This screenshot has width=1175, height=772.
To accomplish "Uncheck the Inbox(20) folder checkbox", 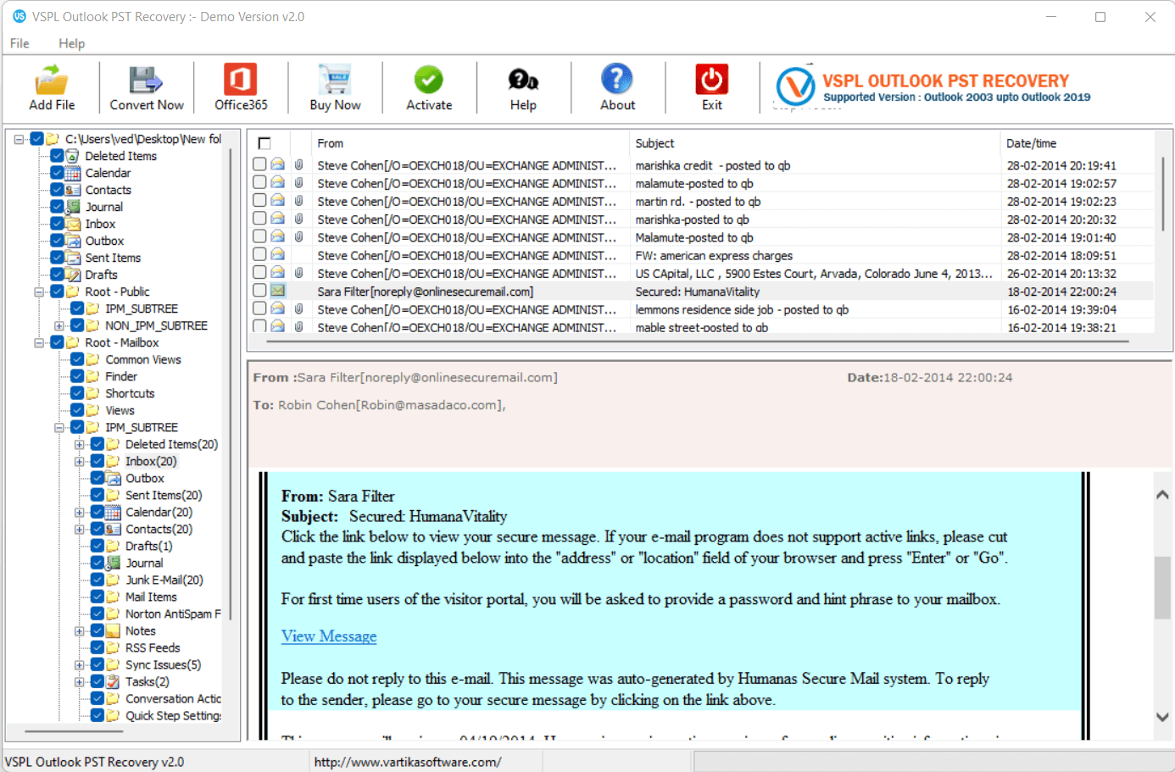I will point(97,461).
